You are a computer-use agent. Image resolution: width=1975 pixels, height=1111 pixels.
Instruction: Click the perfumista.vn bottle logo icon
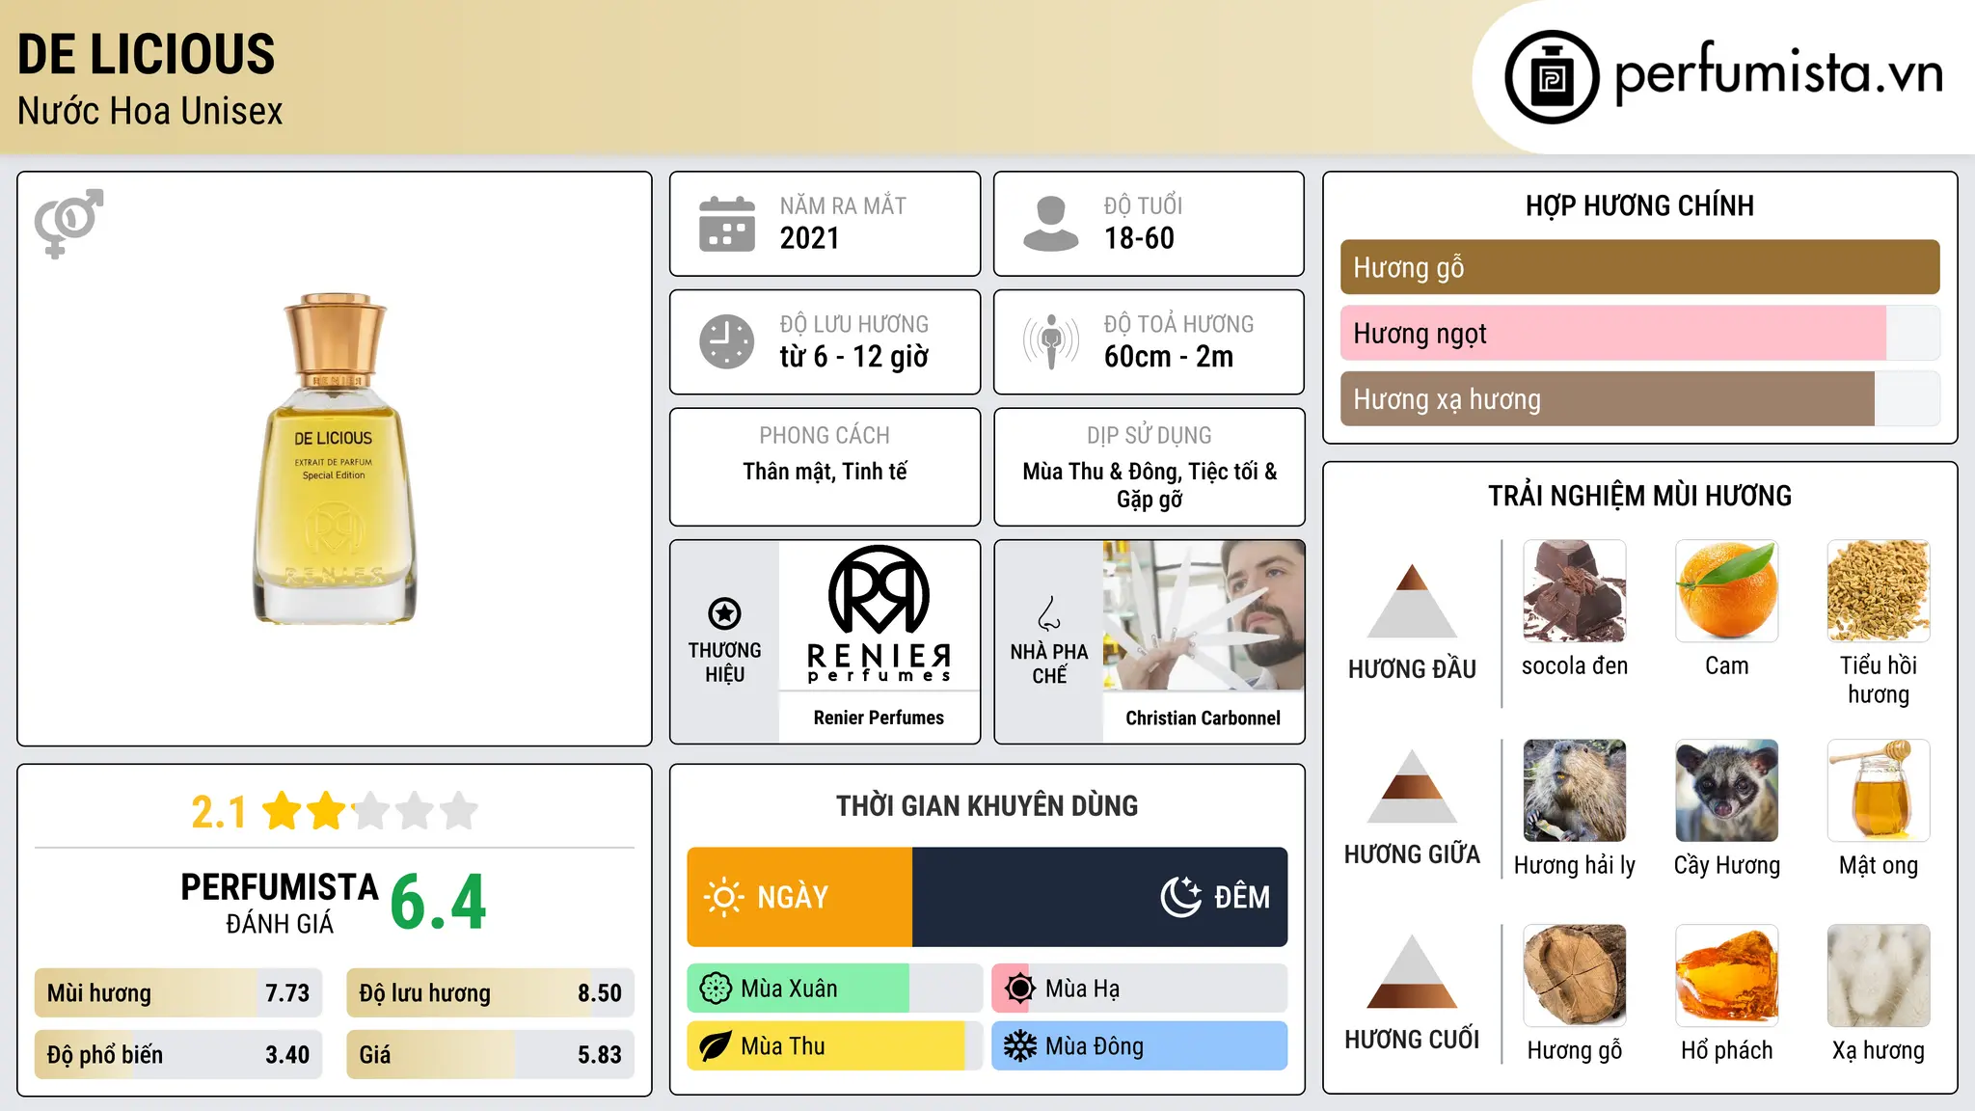pos(1552,77)
